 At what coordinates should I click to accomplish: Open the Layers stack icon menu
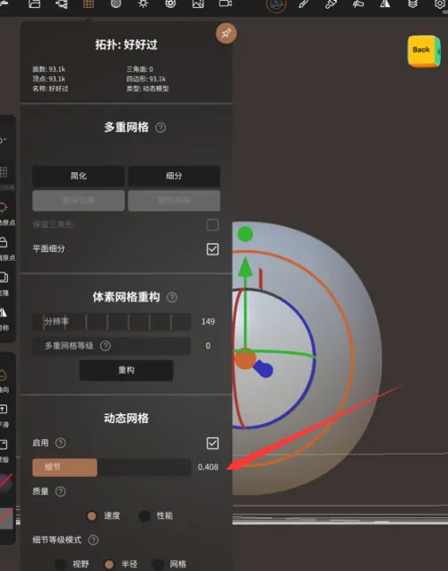pos(412,4)
